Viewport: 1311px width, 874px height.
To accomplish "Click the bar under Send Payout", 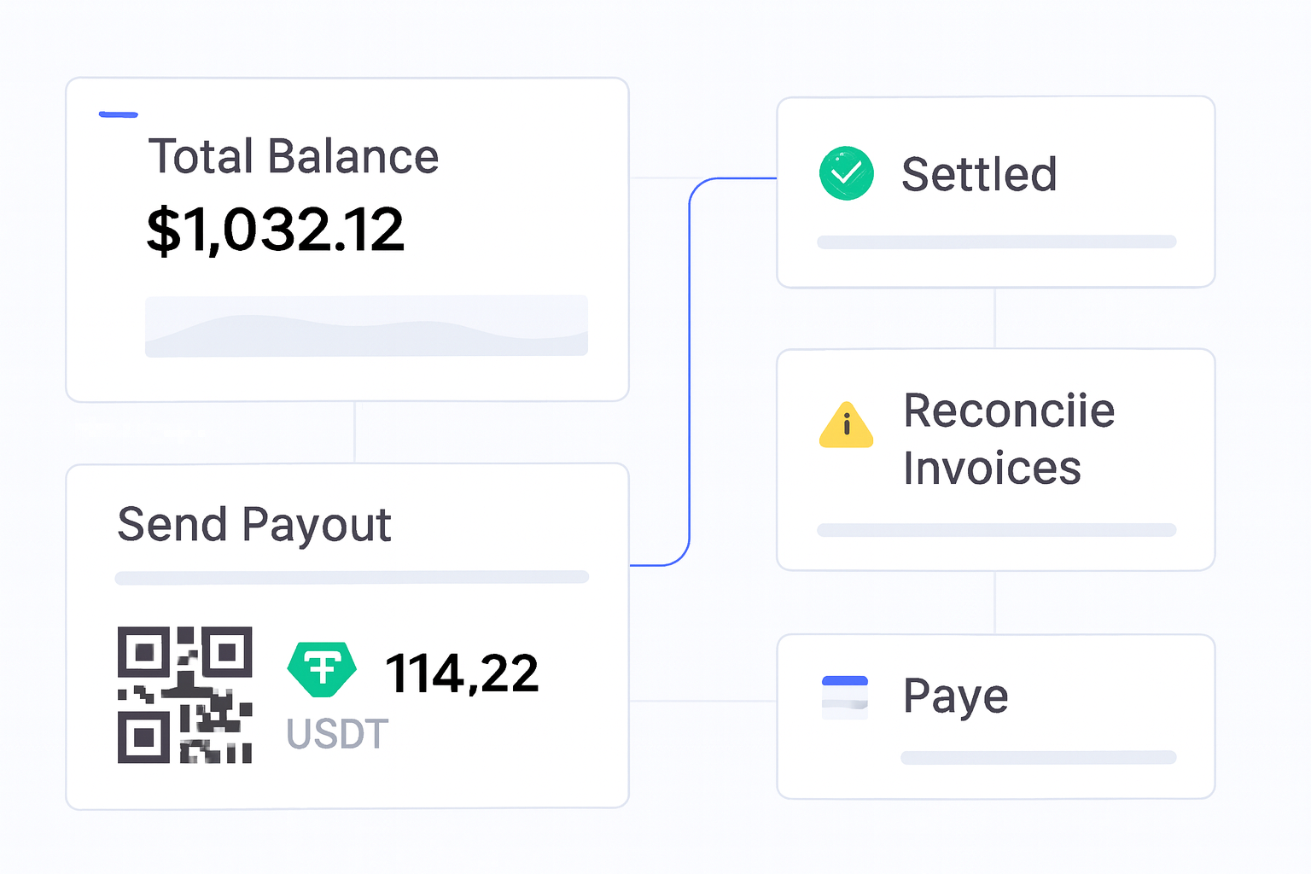I will [x=352, y=578].
